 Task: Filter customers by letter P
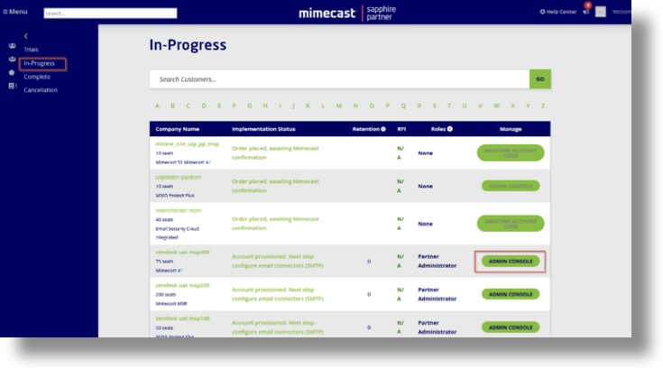tap(388, 106)
